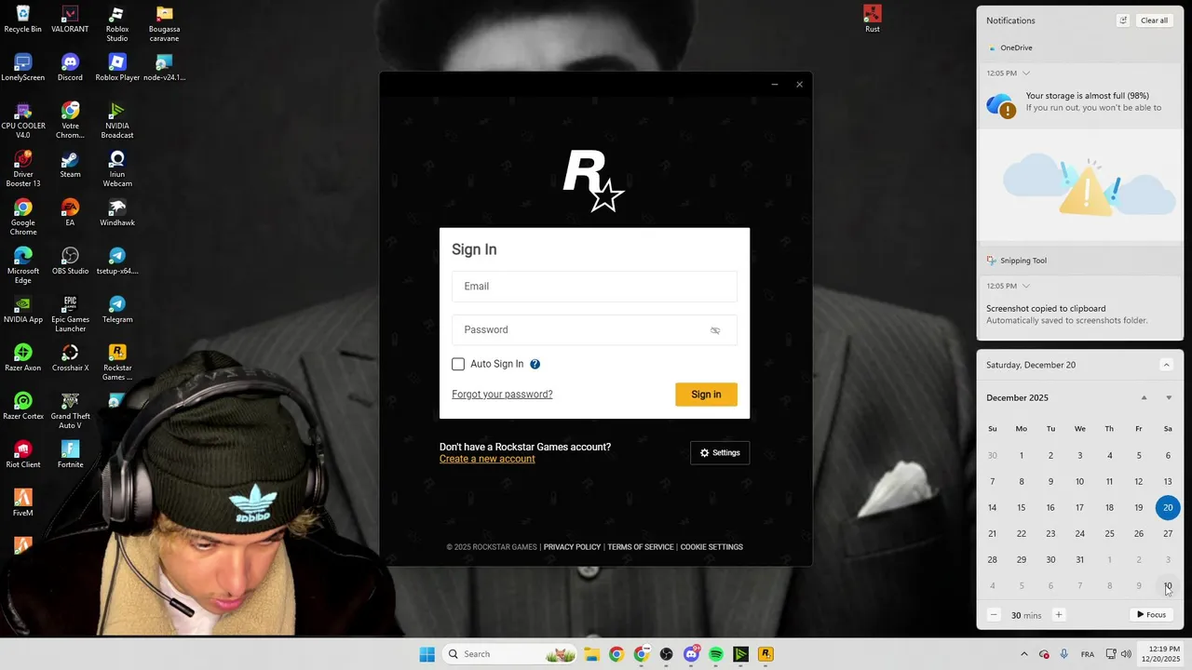Open the Auto Sign In help tooltip icon

[x=535, y=364]
